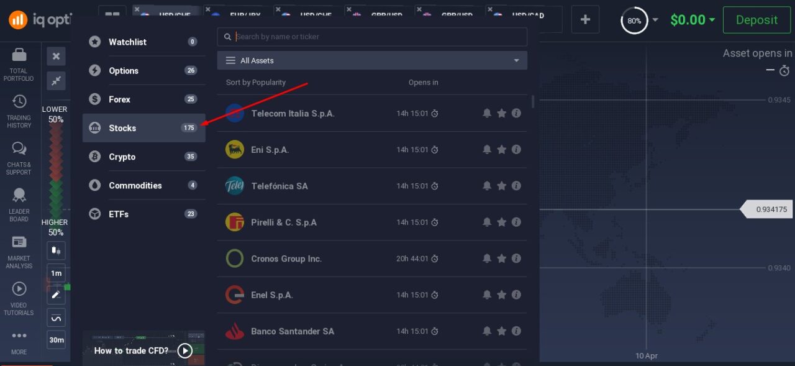Select the drawing pencil tool

(56, 295)
